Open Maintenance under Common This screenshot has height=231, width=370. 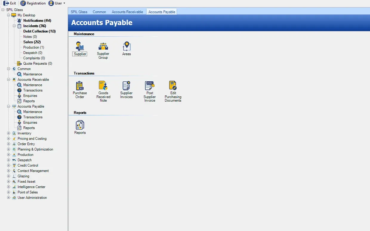33,74
